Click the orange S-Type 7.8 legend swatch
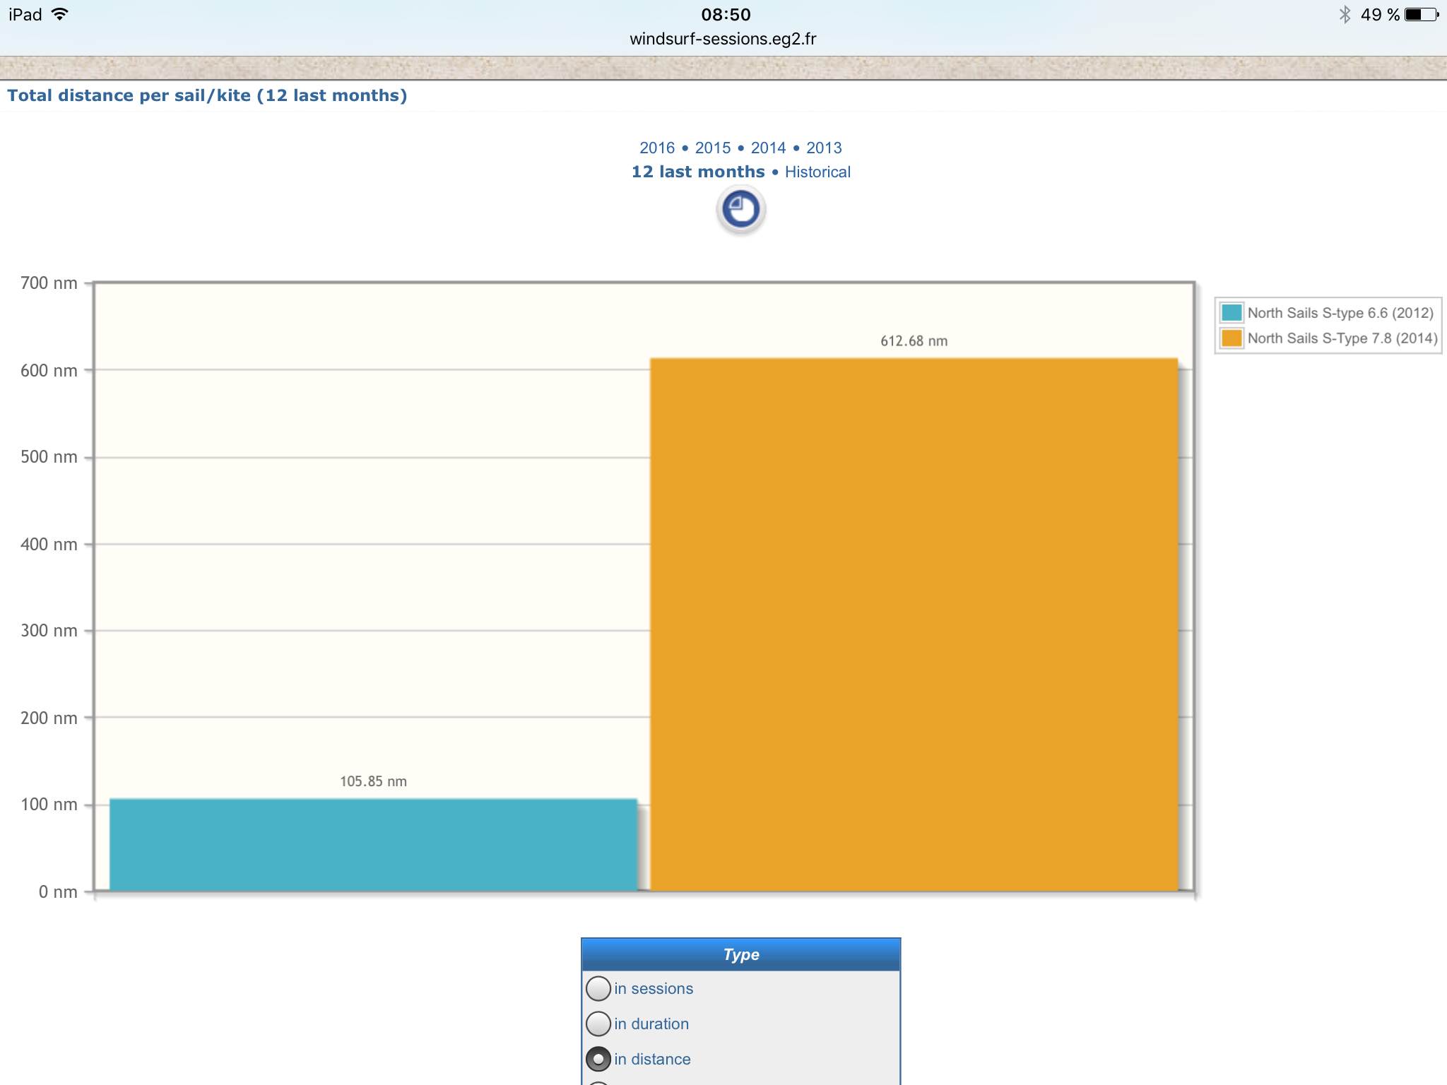1447x1085 pixels. coord(1232,338)
